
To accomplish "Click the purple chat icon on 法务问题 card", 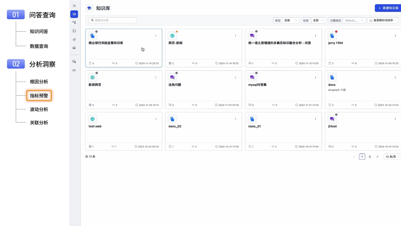I will pos(172,77).
